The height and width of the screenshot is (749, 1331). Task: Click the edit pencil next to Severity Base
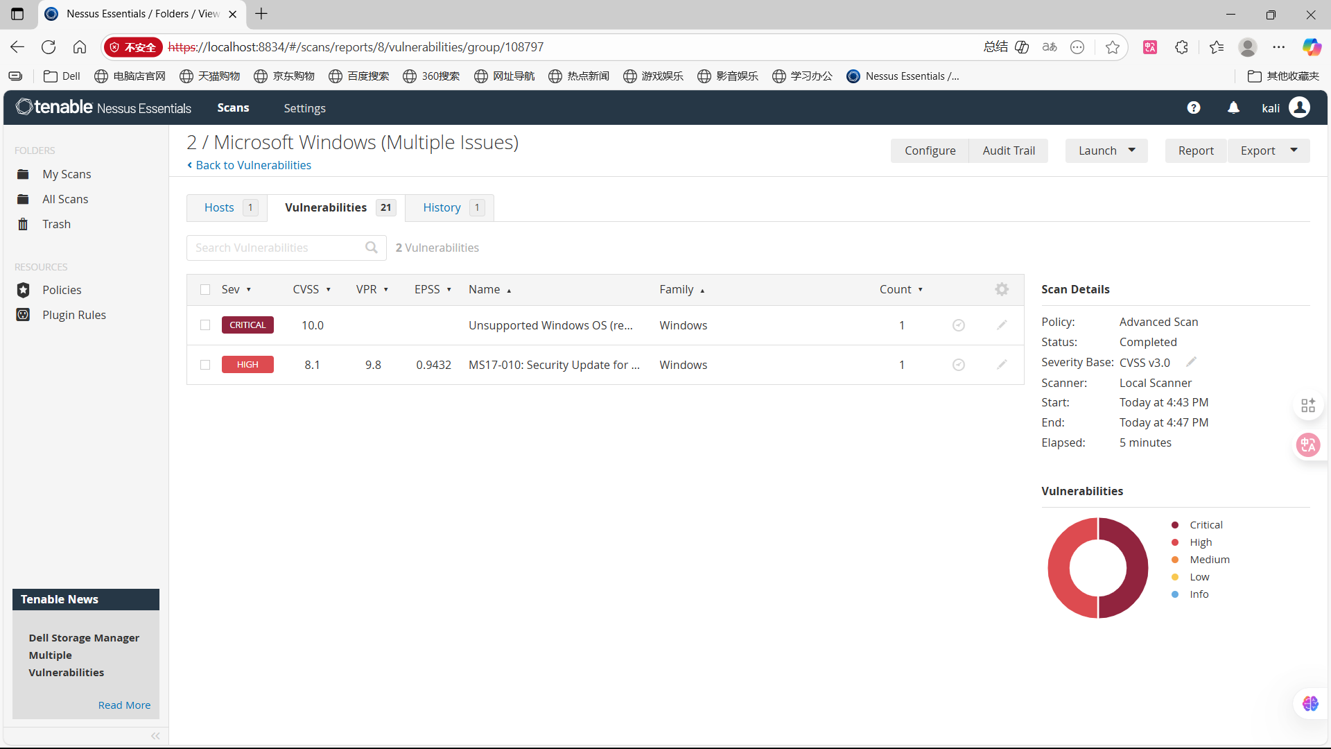1191,362
